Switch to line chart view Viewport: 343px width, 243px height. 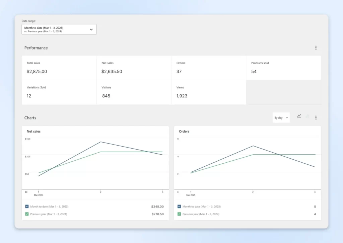299,116
